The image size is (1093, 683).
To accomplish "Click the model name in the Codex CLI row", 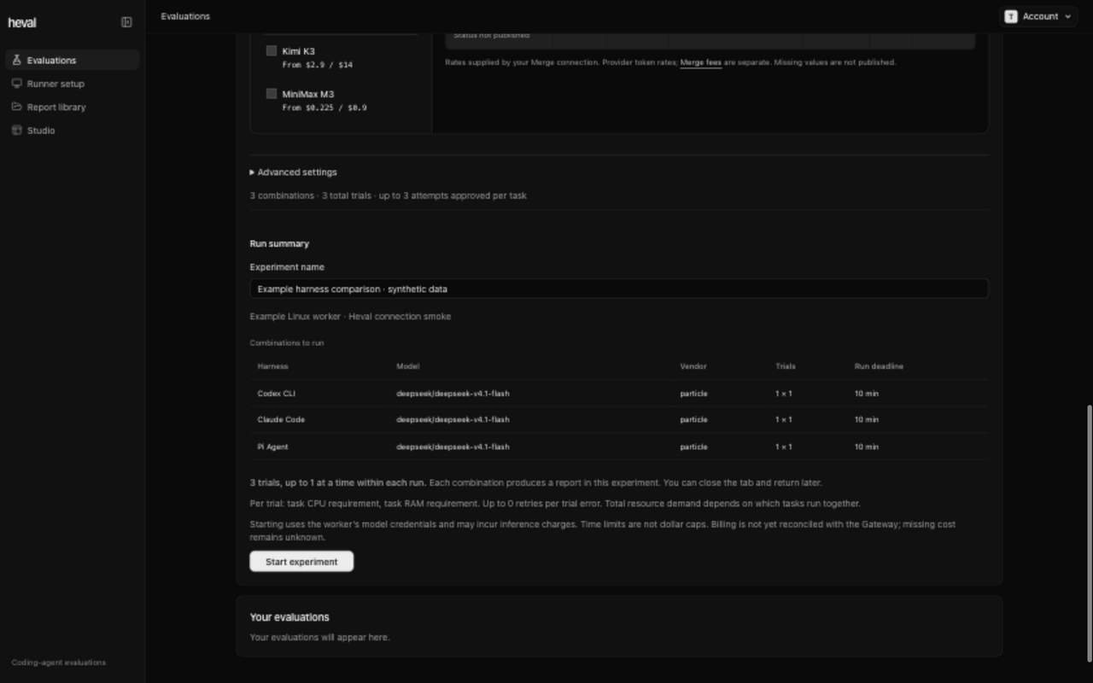I will click(453, 394).
